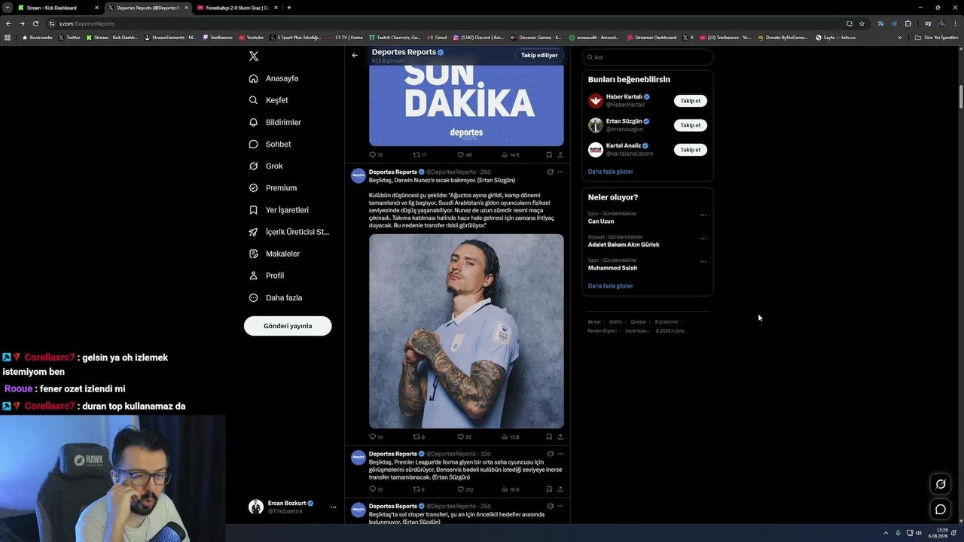Reload the page
This screenshot has height=542, width=964.
[x=38, y=23]
